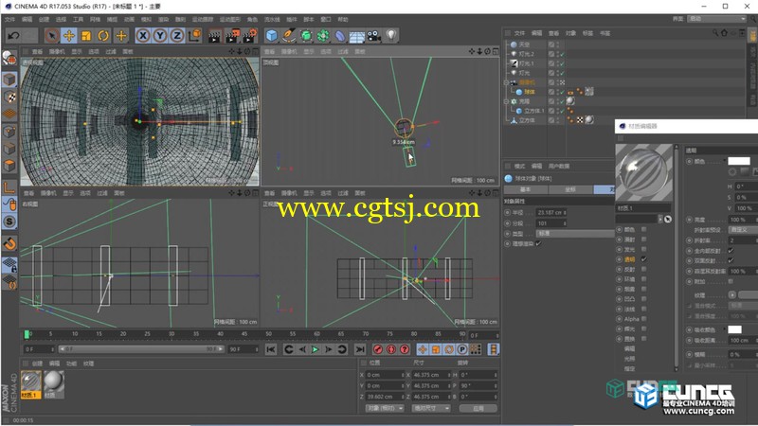
Task: Open the green array modeling icon
Action: 323,36
